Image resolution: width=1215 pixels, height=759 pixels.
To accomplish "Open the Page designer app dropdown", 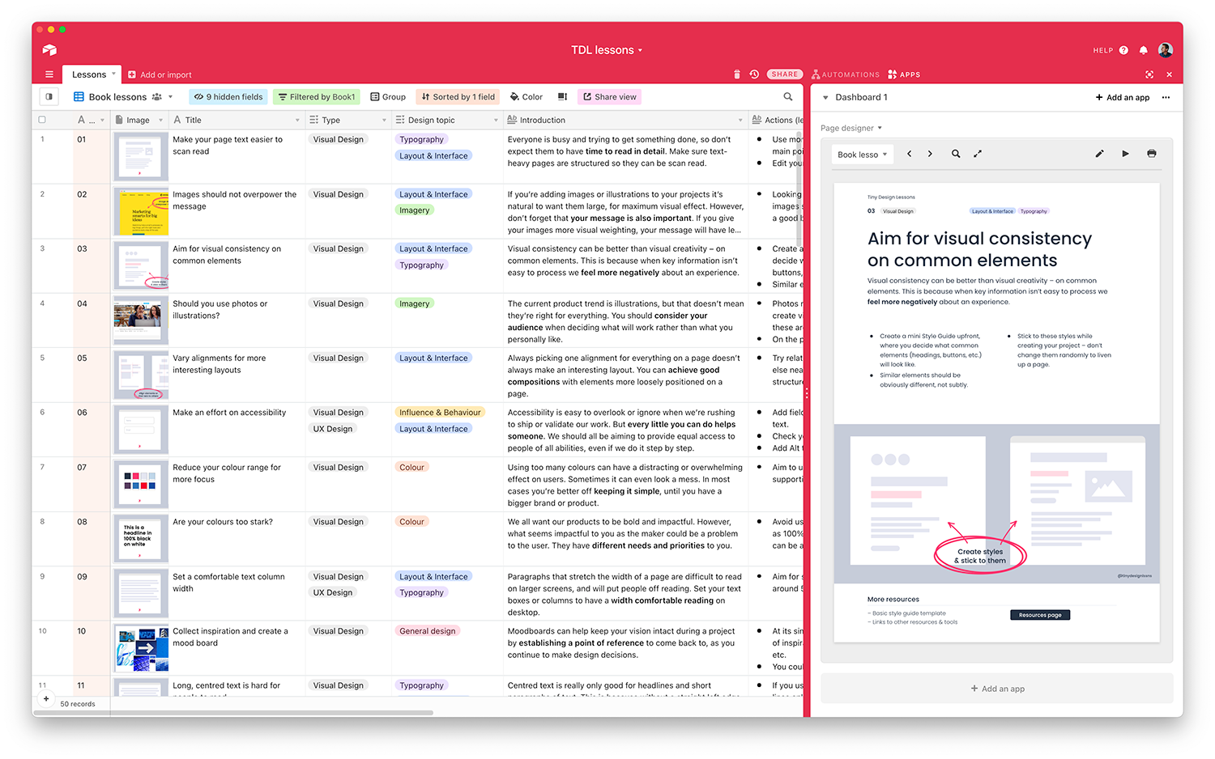I will [851, 128].
